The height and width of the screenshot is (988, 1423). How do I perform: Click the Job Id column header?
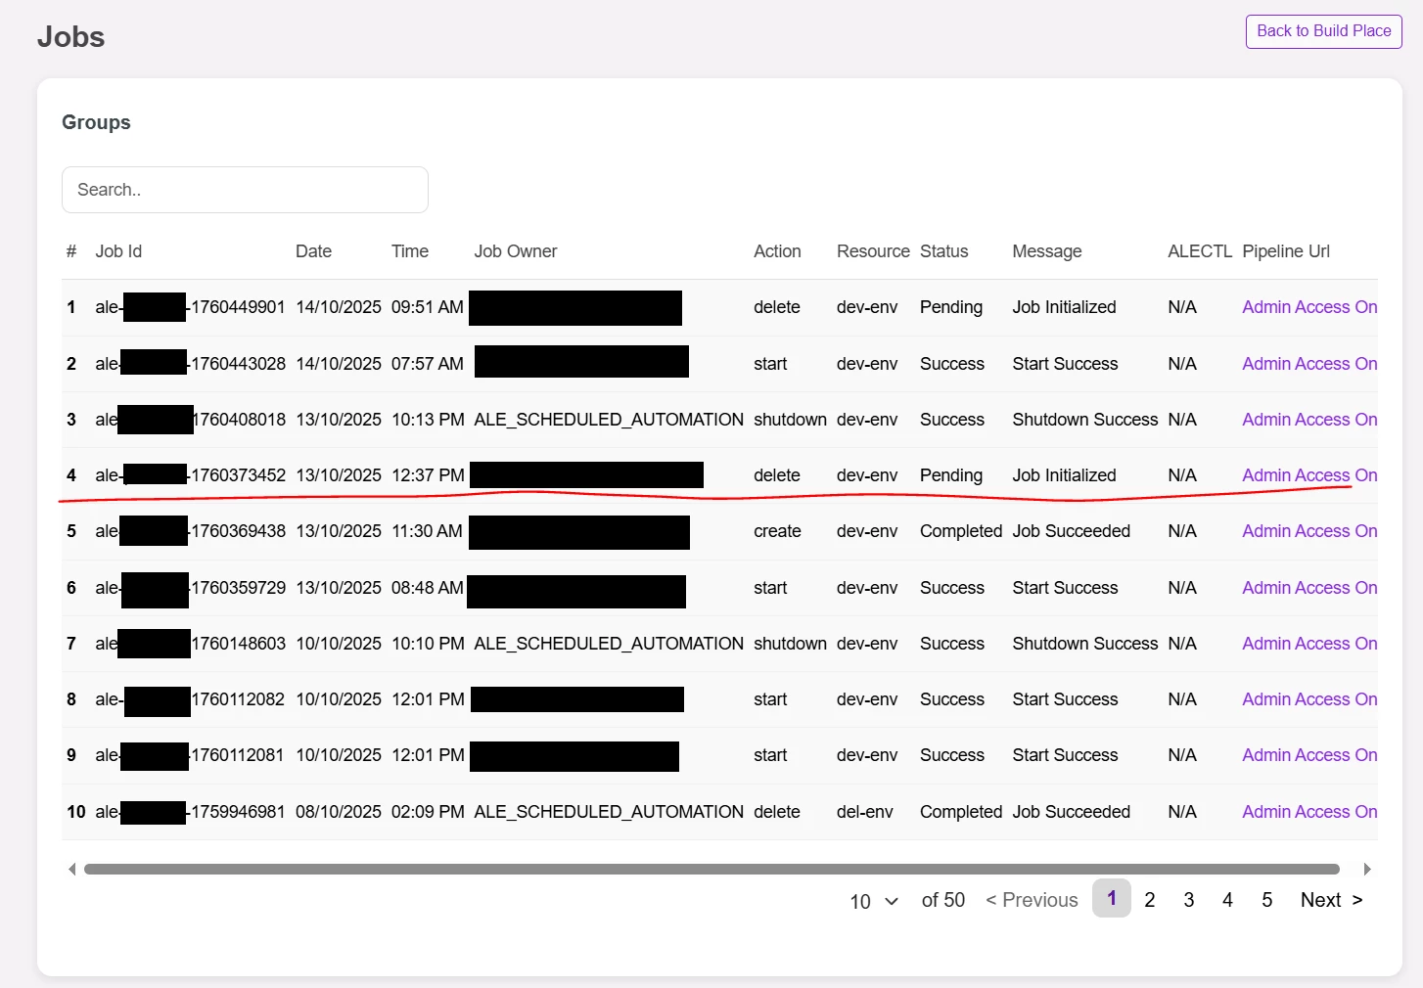(x=118, y=251)
